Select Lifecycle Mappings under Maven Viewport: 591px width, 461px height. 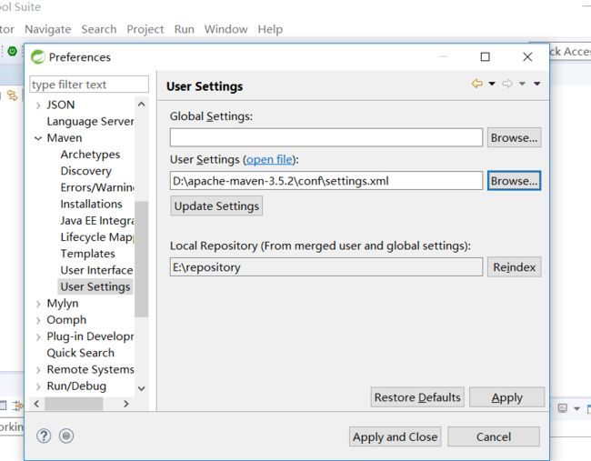pyautogui.click(x=97, y=237)
